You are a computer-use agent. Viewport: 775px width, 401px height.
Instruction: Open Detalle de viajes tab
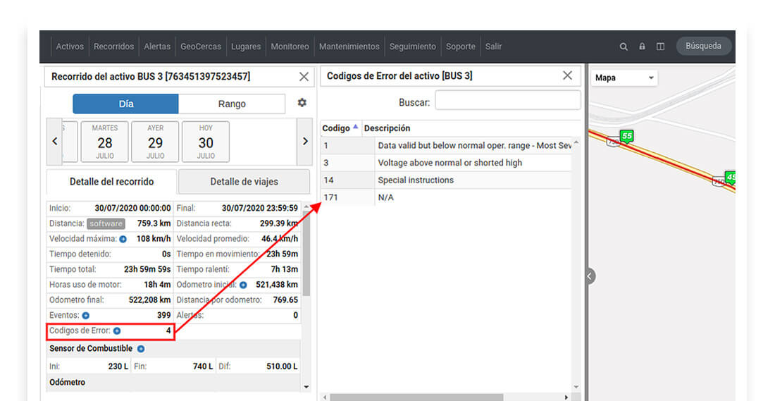point(244,181)
